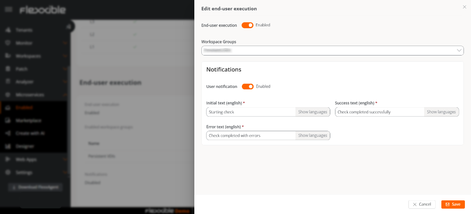Close the Edit end-user execution panel
Viewport: 471px width, 214px height.
coord(464,7)
